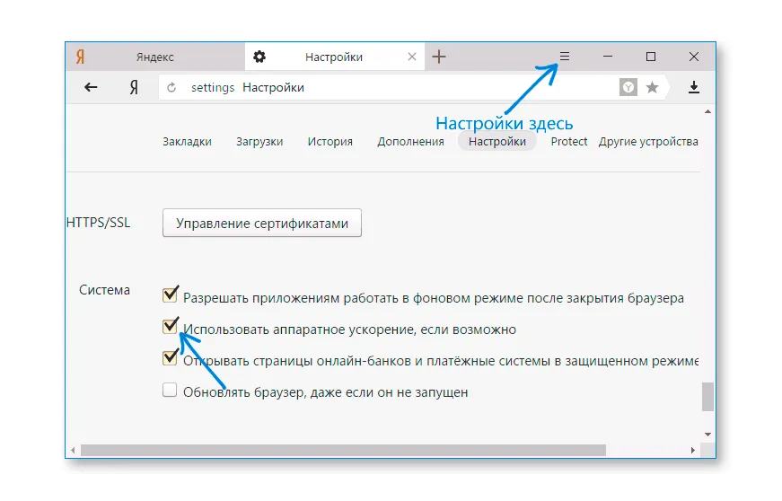Go to the Загрузки section
This screenshot has height=501, width=782.
[259, 142]
